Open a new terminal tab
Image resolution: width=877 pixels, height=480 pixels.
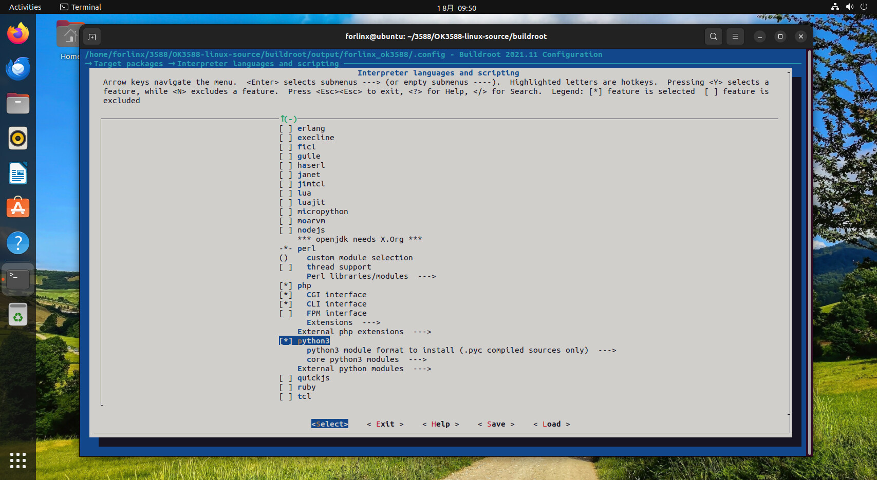92,36
